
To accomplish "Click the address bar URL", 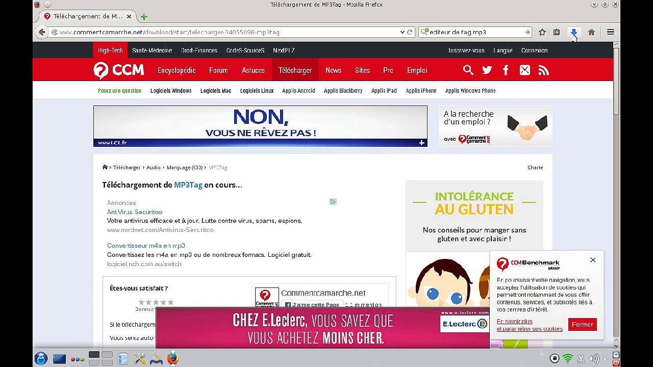I will tap(169, 32).
